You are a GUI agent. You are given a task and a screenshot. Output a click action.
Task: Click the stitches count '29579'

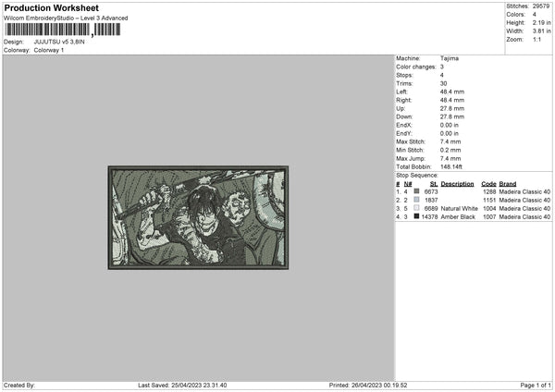(x=541, y=6)
